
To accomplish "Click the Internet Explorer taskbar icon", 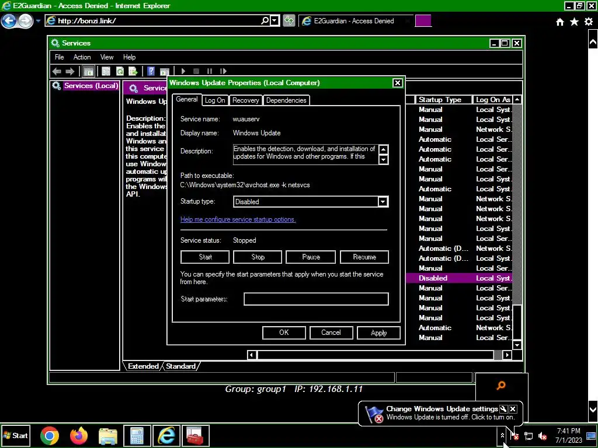I will pyautogui.click(x=166, y=436).
